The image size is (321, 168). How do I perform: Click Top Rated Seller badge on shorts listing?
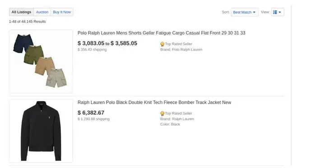click(x=176, y=44)
